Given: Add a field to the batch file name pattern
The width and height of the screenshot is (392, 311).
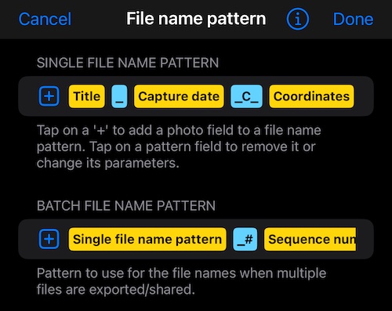Looking at the screenshot, I should tap(49, 239).
